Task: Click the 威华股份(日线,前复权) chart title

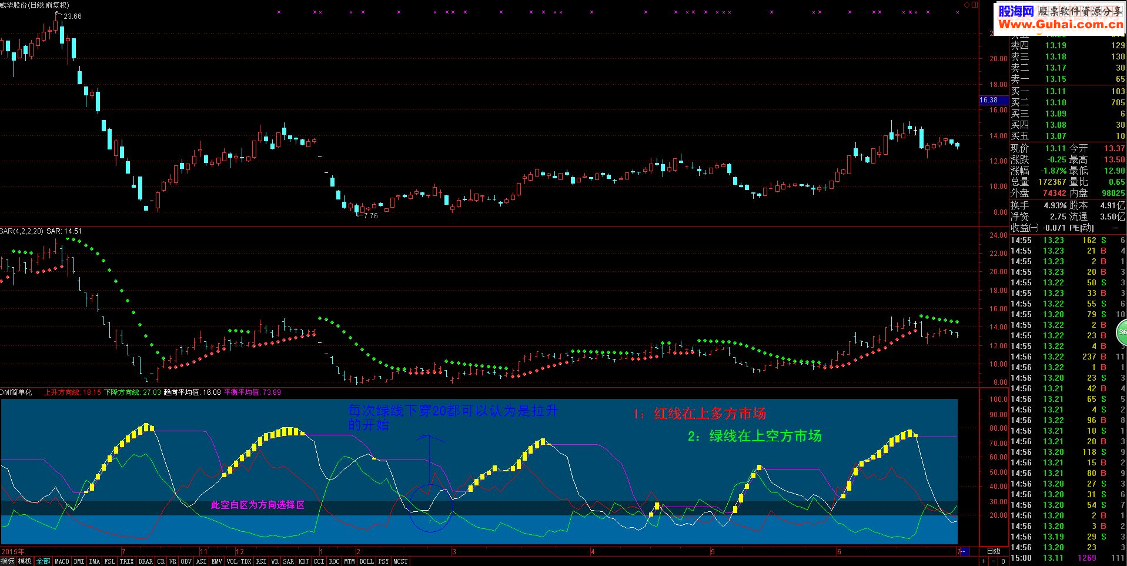Action: [35, 5]
